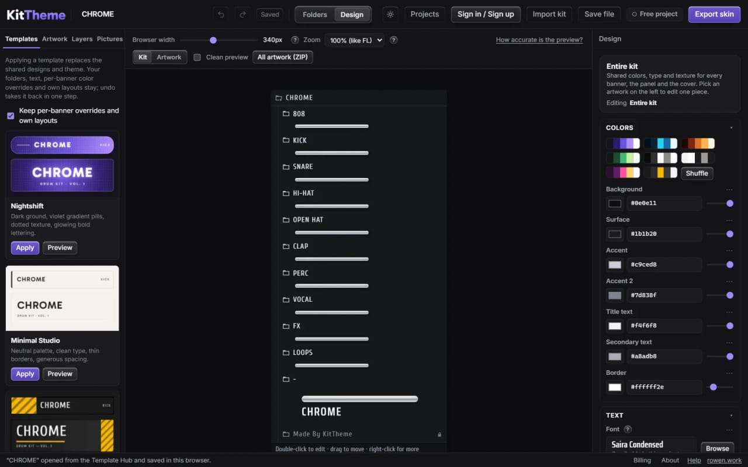
Task: Open the three-dot menu for Accent 2
Action: pyautogui.click(x=729, y=281)
